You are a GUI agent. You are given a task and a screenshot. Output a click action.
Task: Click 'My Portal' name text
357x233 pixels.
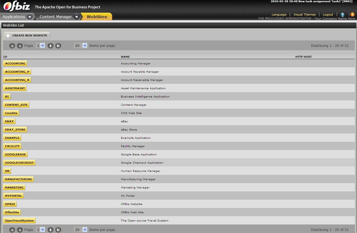click(x=128, y=196)
